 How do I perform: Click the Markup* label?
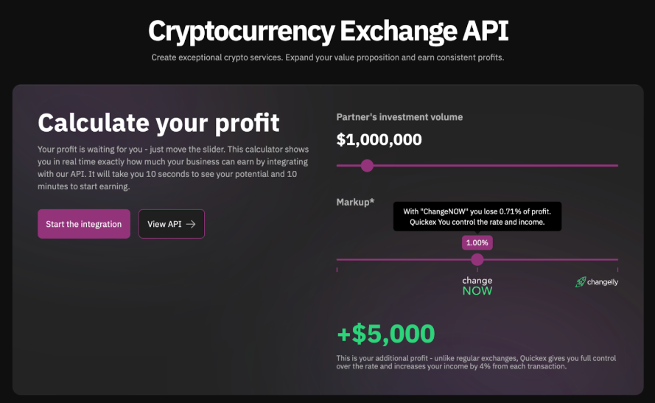(x=355, y=202)
